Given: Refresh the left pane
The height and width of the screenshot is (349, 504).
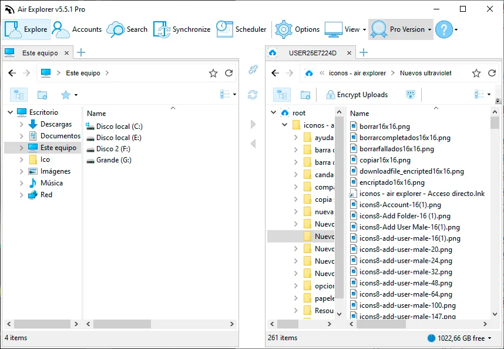Looking at the screenshot, I should pyautogui.click(x=229, y=73).
